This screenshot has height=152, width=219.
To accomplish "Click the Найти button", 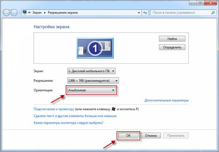I will tap(172, 39).
